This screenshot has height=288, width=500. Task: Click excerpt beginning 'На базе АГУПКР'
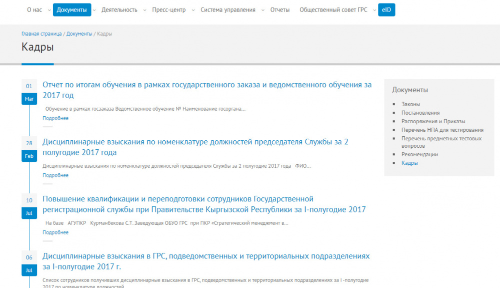(x=166, y=223)
